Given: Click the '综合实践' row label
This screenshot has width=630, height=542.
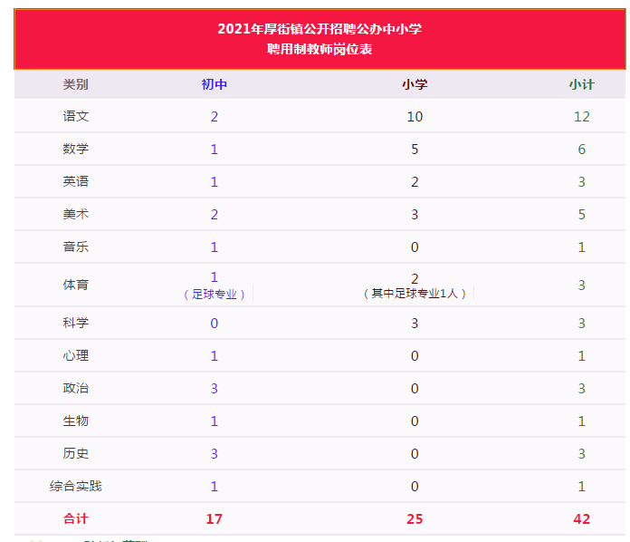Looking at the screenshot, I should pos(75,486).
